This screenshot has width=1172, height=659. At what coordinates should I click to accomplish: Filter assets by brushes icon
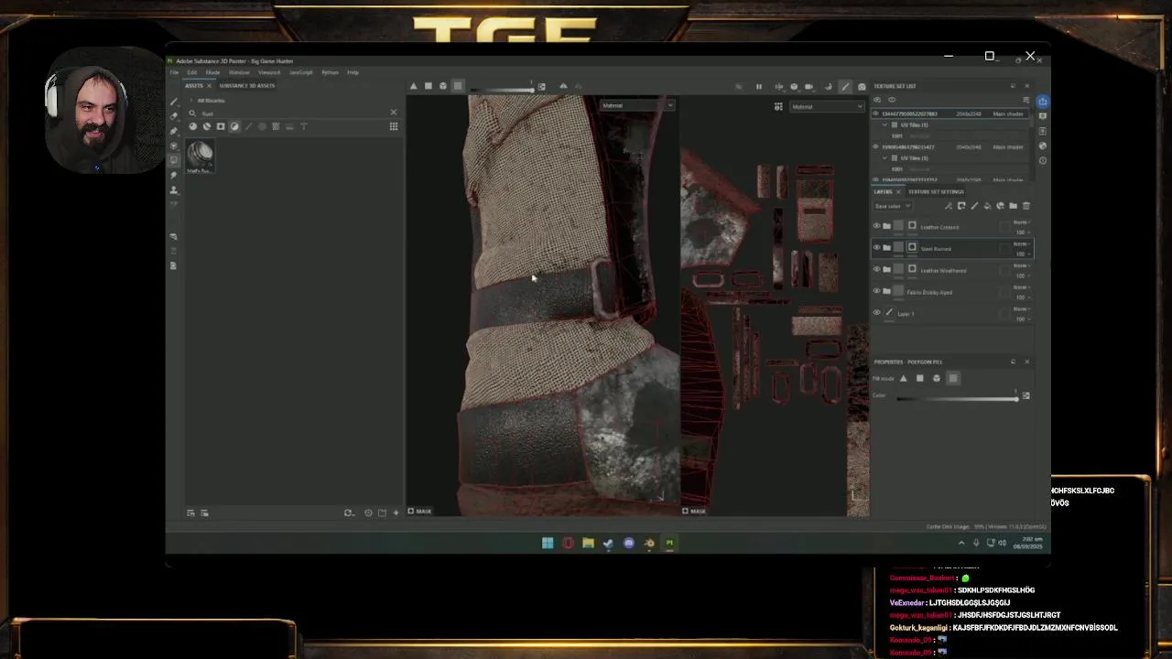248,126
